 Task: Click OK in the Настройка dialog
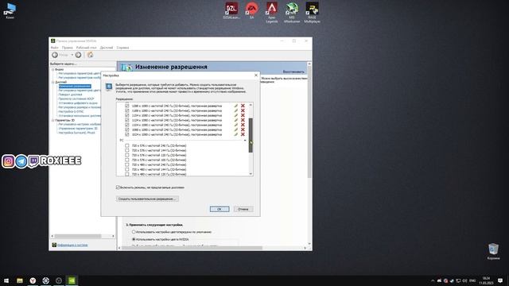[x=220, y=209]
